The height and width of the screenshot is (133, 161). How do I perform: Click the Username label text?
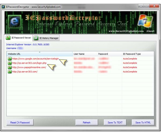pos(12,48)
